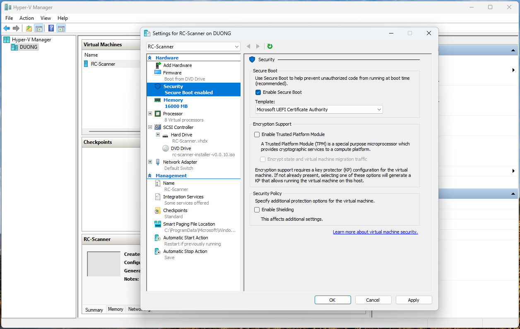The width and height of the screenshot is (520, 329).
Task: Click the Add Hardware icon
Action: tap(158, 65)
